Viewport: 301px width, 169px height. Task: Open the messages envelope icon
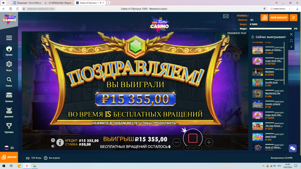(x=226, y=16)
